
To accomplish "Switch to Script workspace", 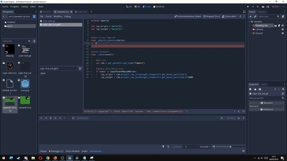I will point(147,7).
